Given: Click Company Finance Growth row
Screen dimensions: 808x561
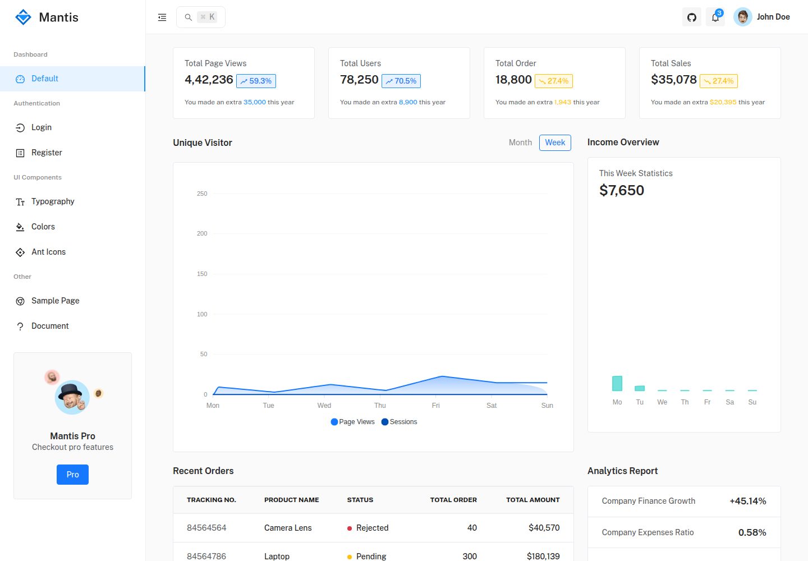Looking at the screenshot, I should coord(684,502).
